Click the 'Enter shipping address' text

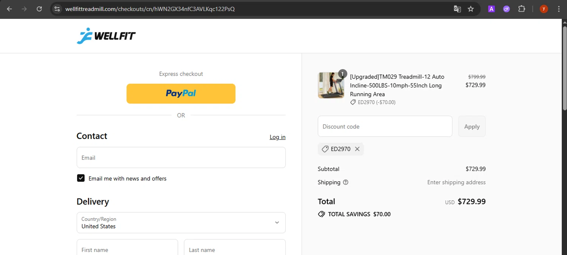[456, 182]
